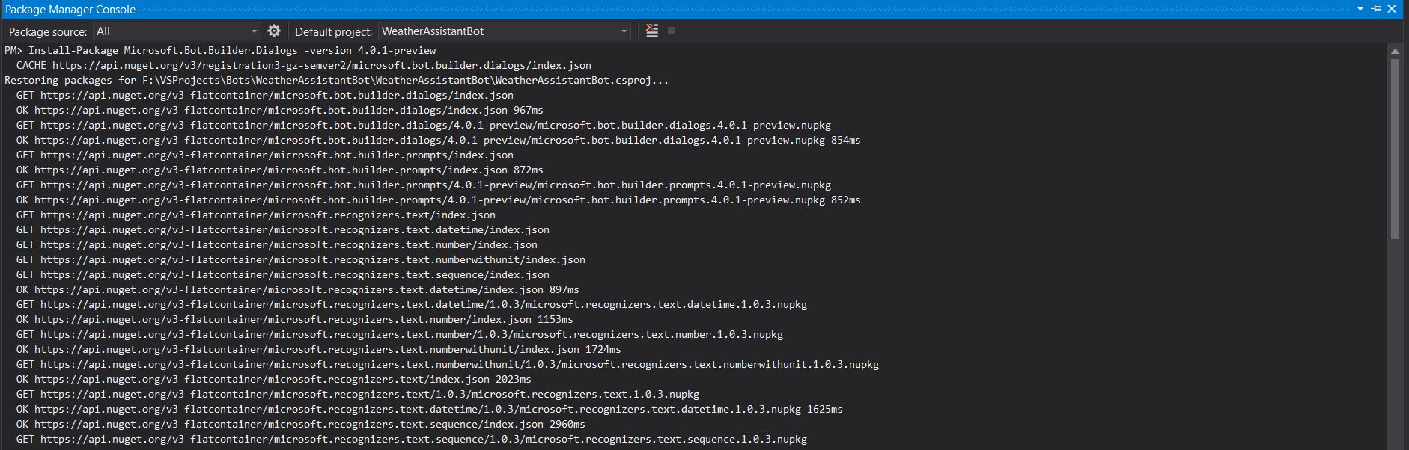Screen dimensions: 1409x450
Task: Click the Install-Package command line text
Action: [x=220, y=50]
